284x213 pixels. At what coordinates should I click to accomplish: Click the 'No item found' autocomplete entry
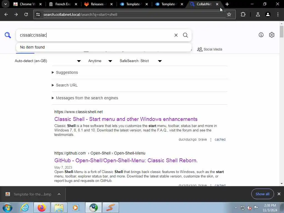click(x=104, y=47)
